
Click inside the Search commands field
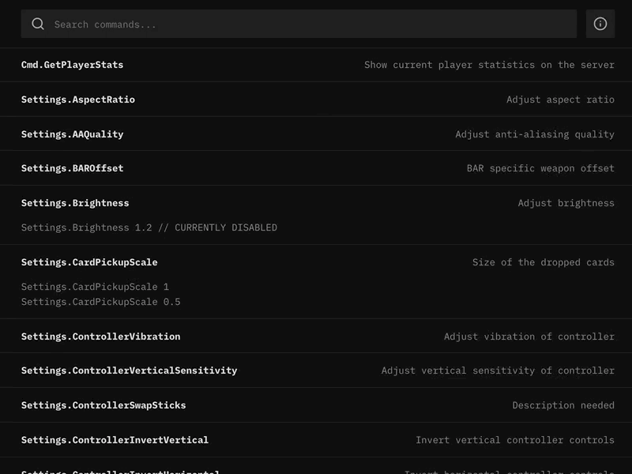click(237, 24)
